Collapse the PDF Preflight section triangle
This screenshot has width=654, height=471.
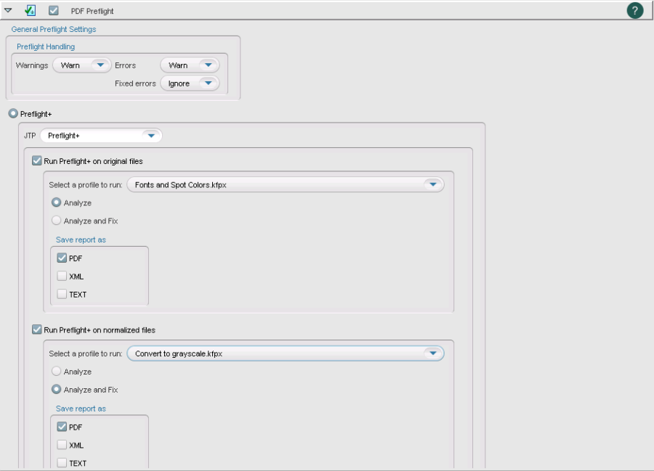click(x=8, y=10)
